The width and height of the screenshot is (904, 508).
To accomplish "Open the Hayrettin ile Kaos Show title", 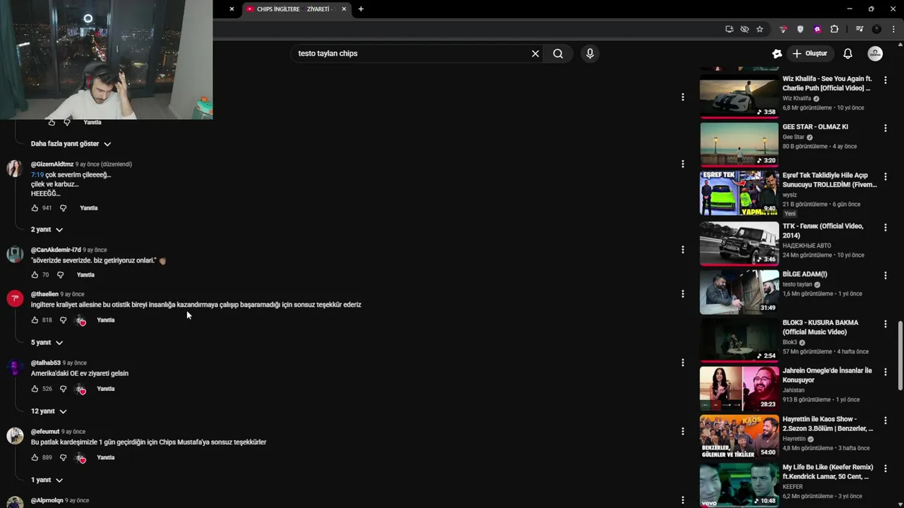I will (828, 424).
